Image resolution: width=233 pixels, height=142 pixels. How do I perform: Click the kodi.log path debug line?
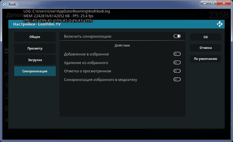pos(67,11)
